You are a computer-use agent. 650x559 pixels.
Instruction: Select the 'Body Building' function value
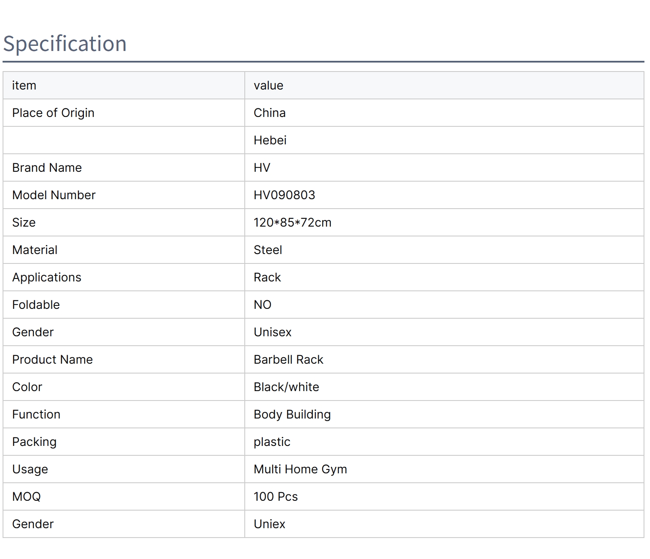coord(292,415)
